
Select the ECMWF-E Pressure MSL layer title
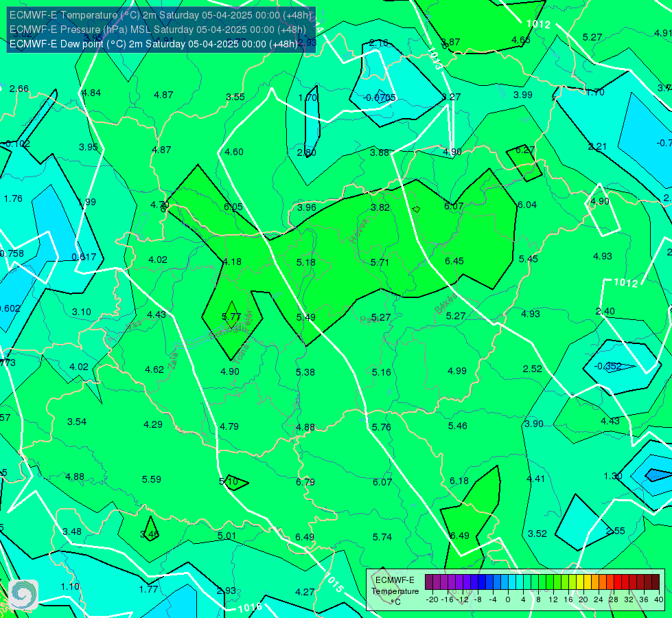point(158,30)
